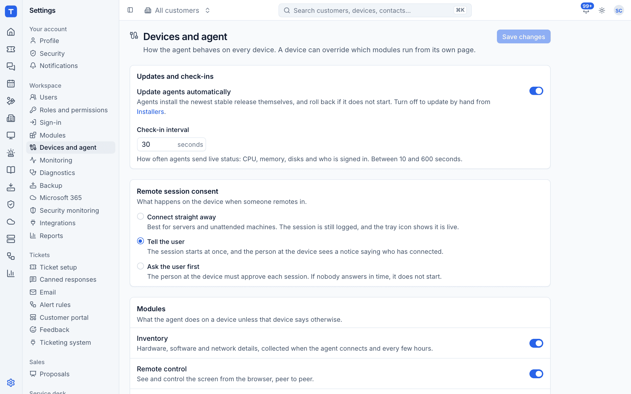Open Sign-in settings
Image resolution: width=631 pixels, height=394 pixels.
click(71, 122)
